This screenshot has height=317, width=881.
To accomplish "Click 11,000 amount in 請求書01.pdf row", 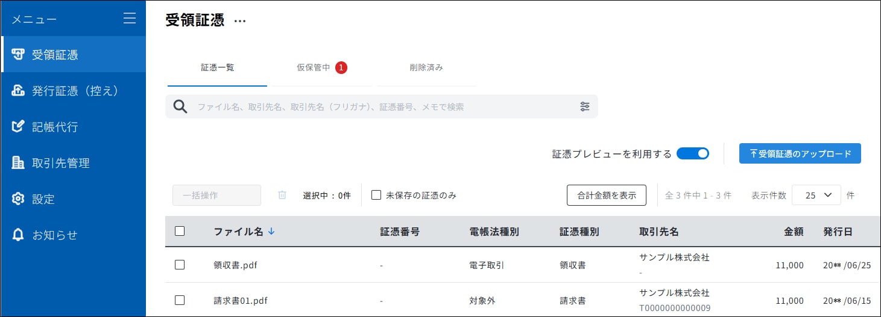I will (790, 301).
